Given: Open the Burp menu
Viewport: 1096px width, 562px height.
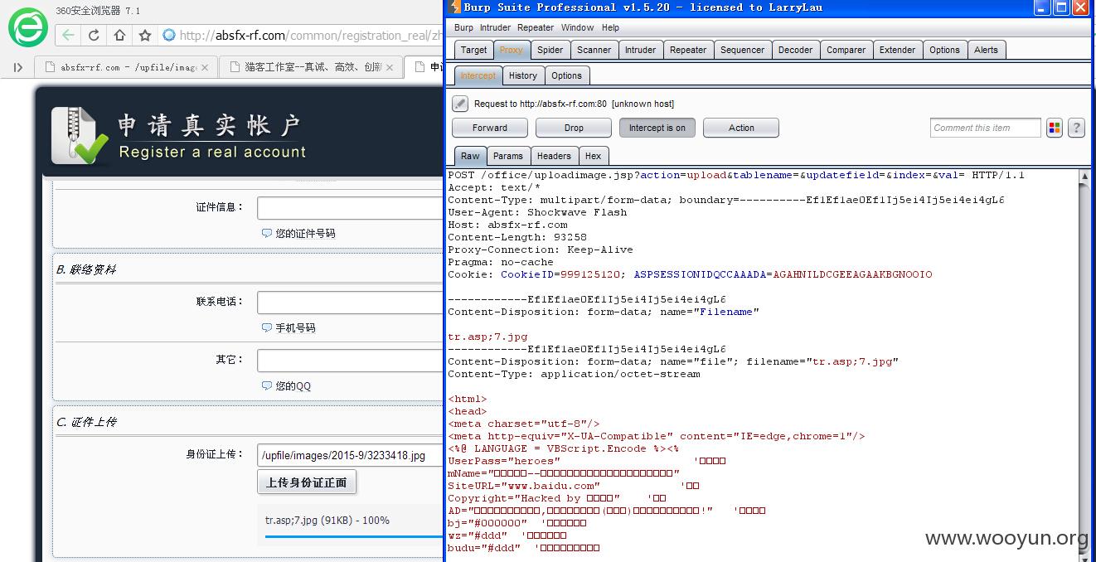Looking at the screenshot, I should [x=463, y=27].
